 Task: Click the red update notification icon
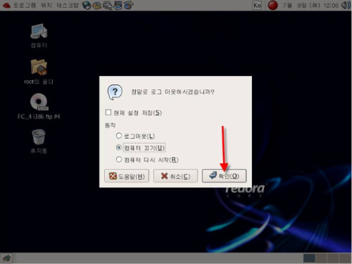pos(272,5)
